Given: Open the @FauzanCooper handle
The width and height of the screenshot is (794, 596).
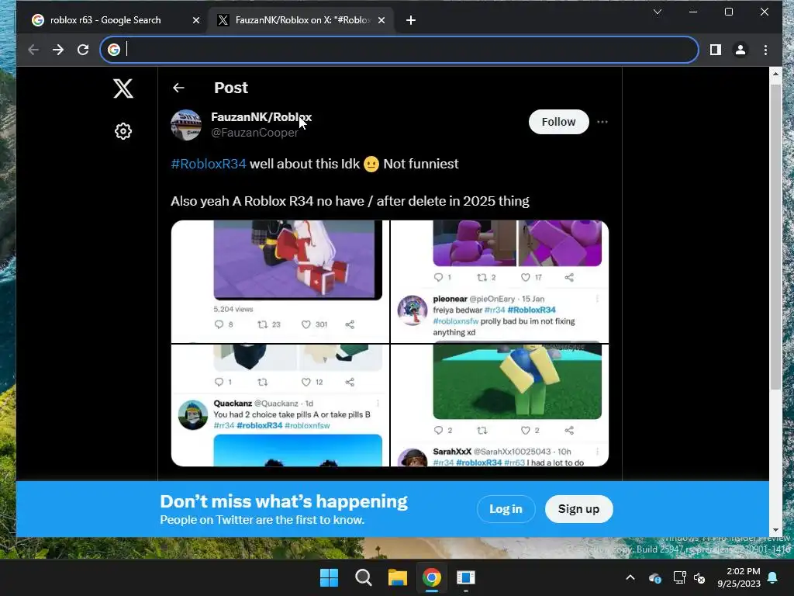Looking at the screenshot, I should (254, 133).
